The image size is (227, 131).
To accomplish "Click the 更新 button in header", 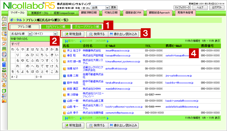I will 114,8.
